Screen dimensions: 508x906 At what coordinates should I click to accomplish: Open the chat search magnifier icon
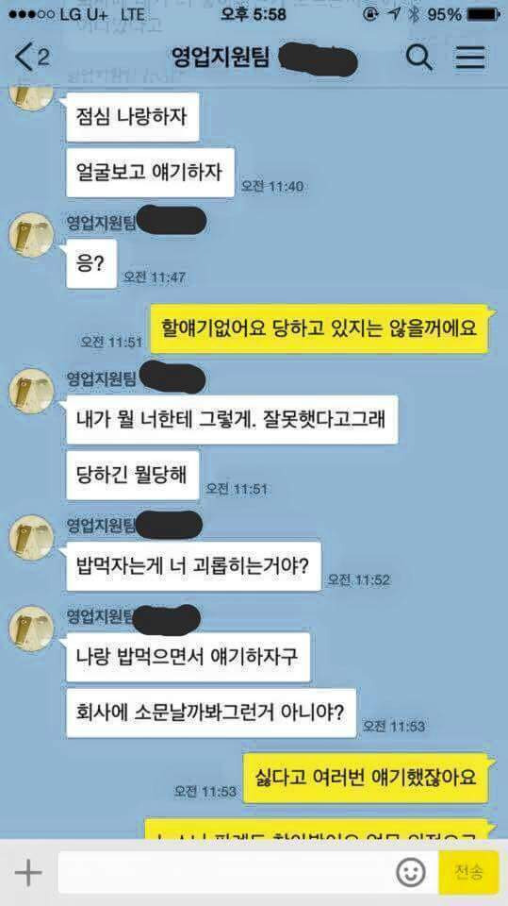point(418,57)
